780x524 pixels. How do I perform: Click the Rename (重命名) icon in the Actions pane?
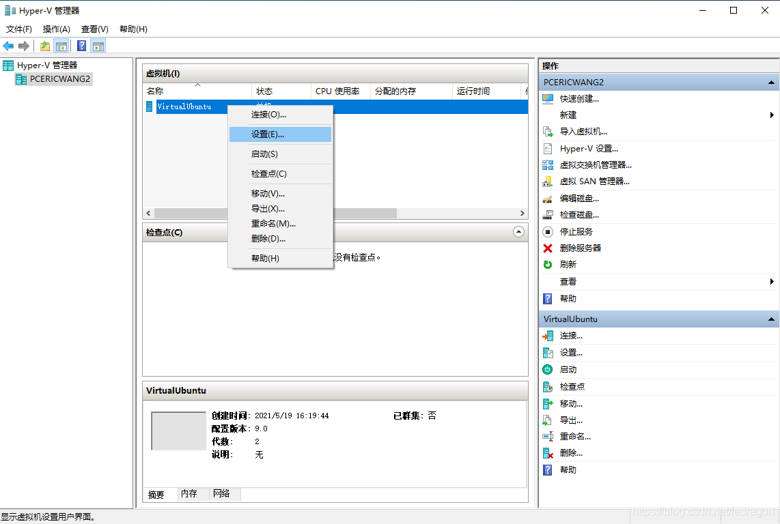click(548, 437)
